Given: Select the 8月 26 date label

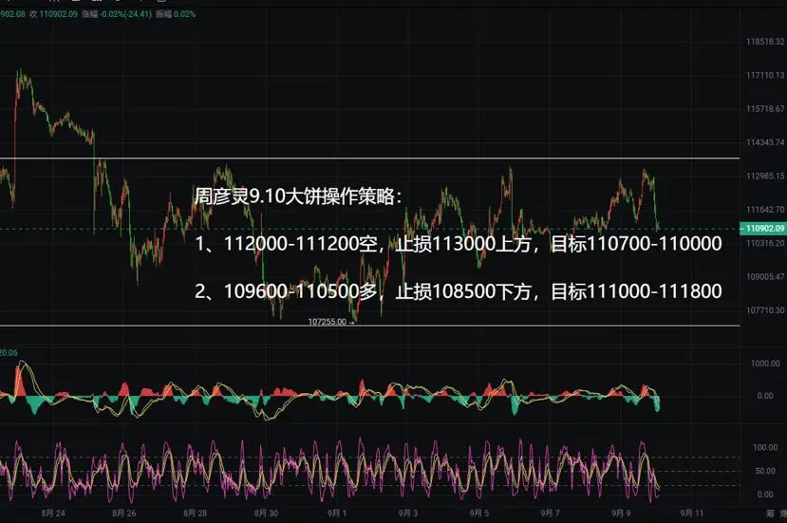Looking at the screenshot, I should (x=124, y=513).
